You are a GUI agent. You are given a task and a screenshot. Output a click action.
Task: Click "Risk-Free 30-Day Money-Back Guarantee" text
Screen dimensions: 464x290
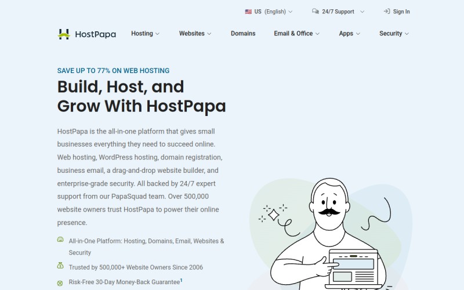[124, 282]
